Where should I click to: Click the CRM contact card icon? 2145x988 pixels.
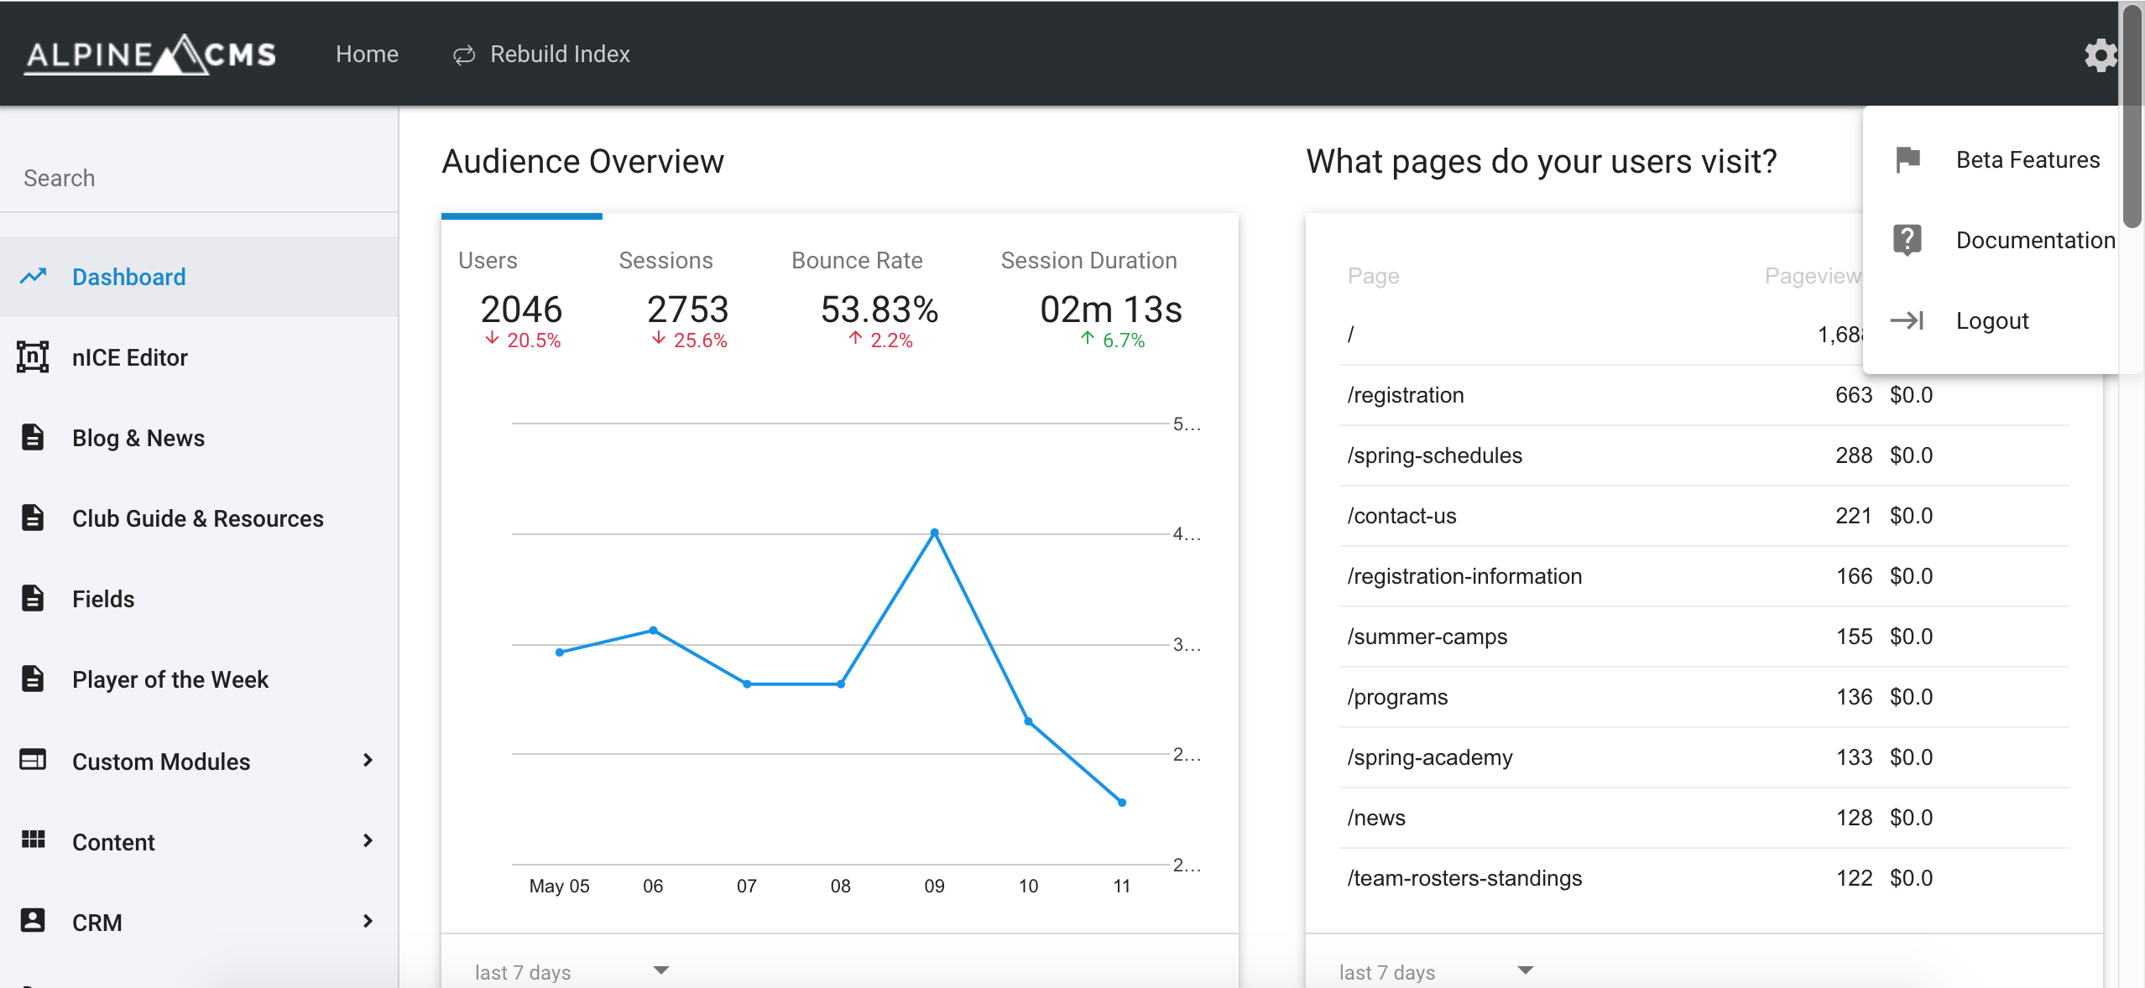33,921
